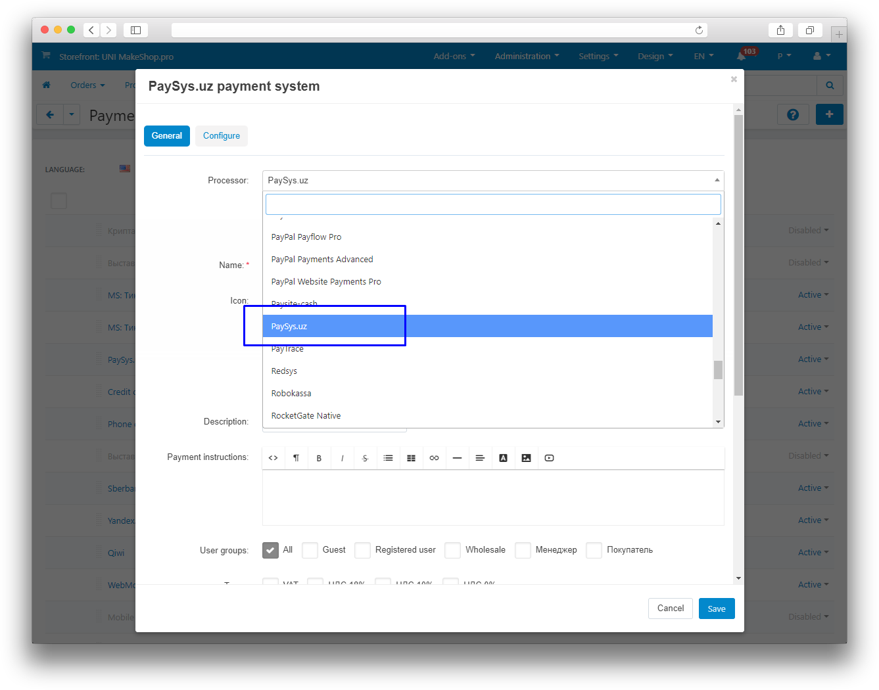
Task: Tick the Registered user checkbox
Action: (x=362, y=550)
